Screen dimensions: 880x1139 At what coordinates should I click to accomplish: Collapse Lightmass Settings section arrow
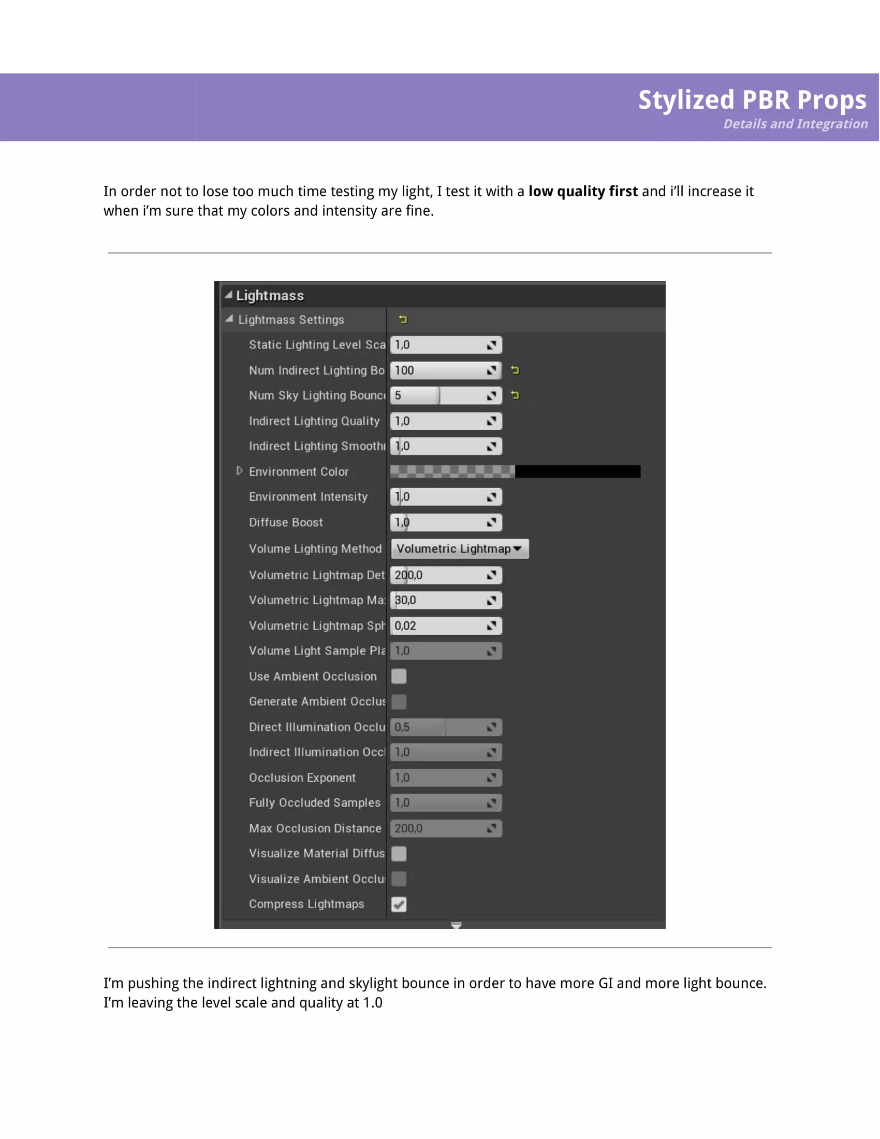click(229, 318)
